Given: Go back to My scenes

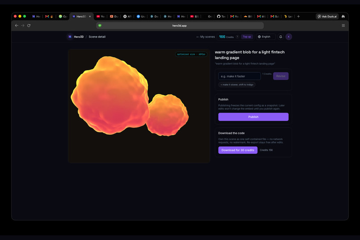Looking at the screenshot, I should tap(206, 37).
